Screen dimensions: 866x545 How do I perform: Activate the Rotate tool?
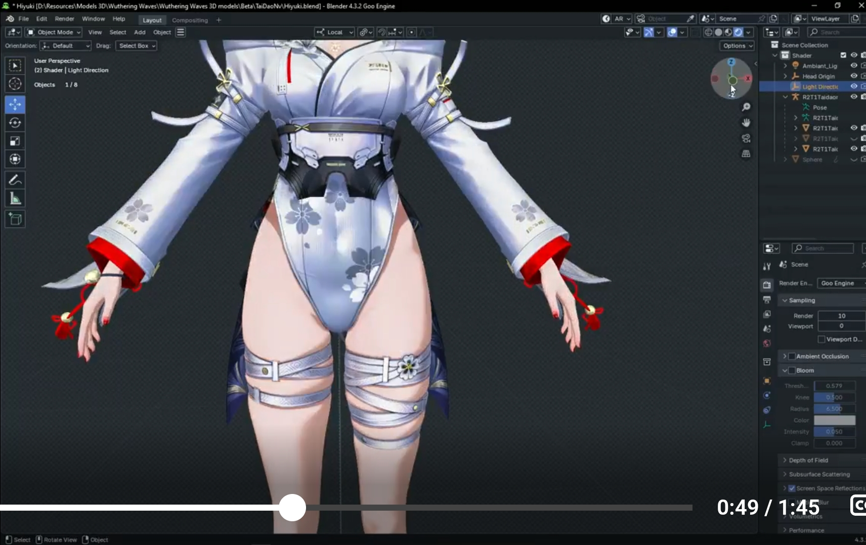coord(15,123)
